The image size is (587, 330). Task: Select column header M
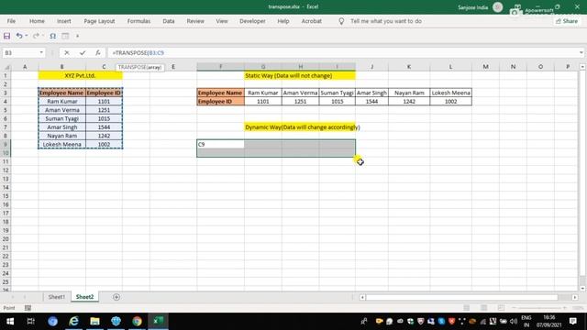click(x=485, y=67)
